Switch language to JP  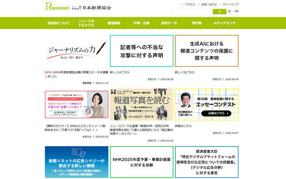point(229,11)
